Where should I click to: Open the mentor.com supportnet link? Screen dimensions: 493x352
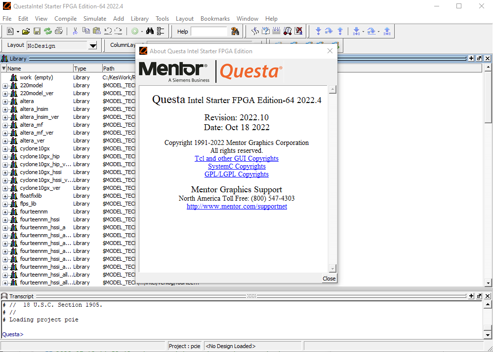click(237, 206)
